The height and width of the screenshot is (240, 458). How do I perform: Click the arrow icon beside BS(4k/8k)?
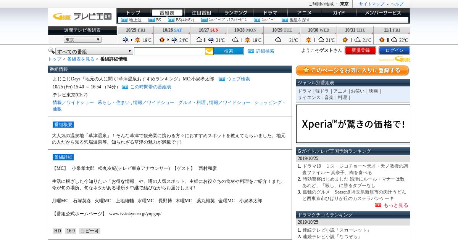171,20
